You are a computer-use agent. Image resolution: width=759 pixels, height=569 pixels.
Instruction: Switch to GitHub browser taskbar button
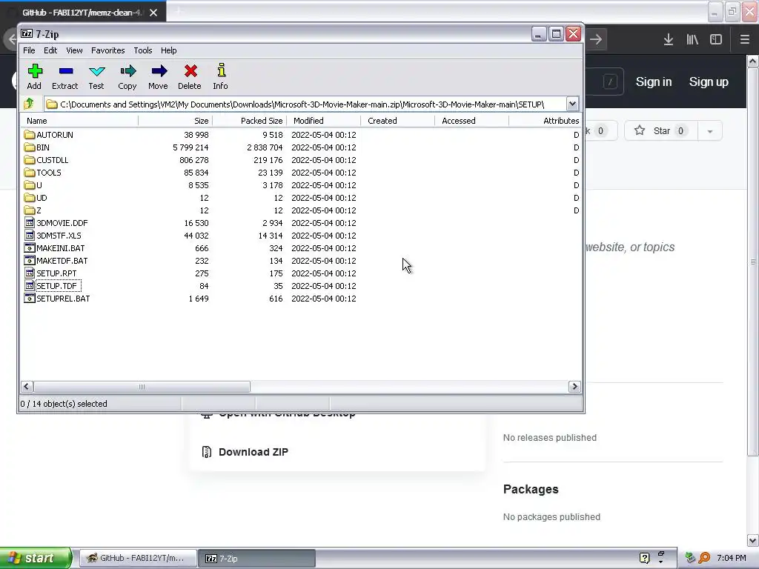pos(138,558)
